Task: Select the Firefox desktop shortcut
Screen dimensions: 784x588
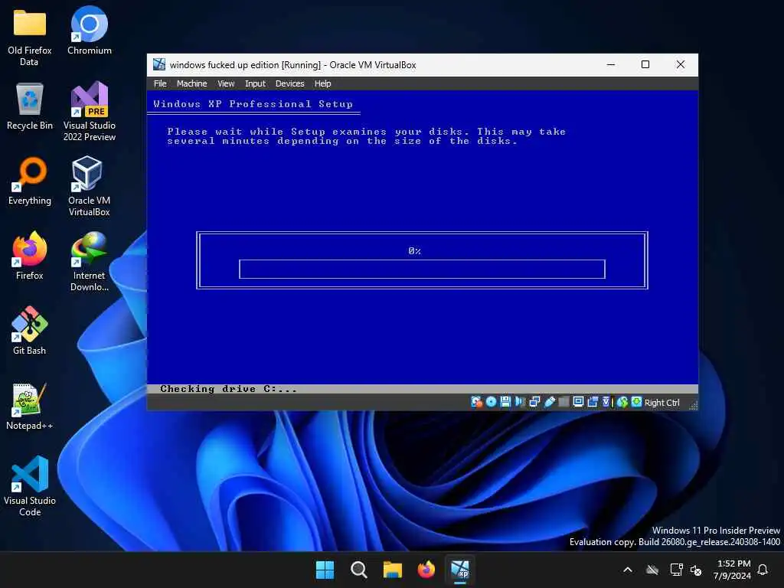Action: [30, 256]
